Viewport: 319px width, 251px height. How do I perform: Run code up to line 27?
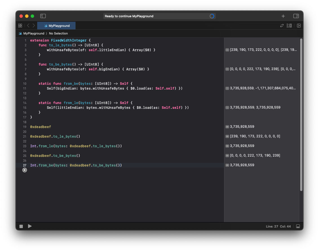25,170
